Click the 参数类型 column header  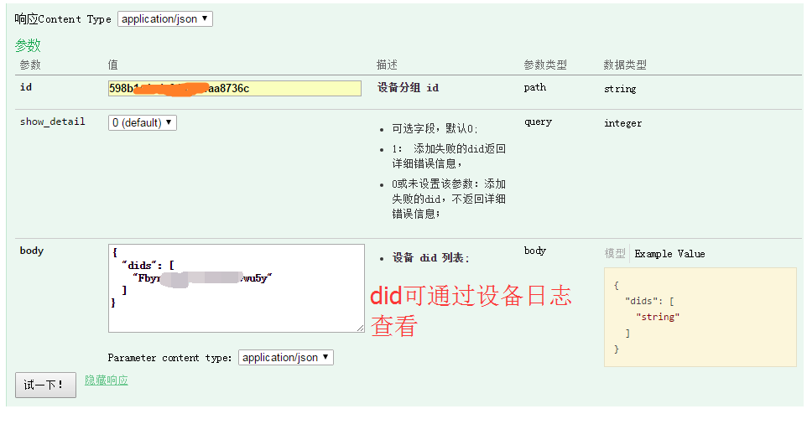click(x=545, y=65)
